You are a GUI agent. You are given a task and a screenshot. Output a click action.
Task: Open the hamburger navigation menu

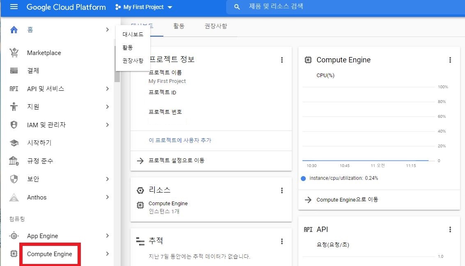click(14, 7)
